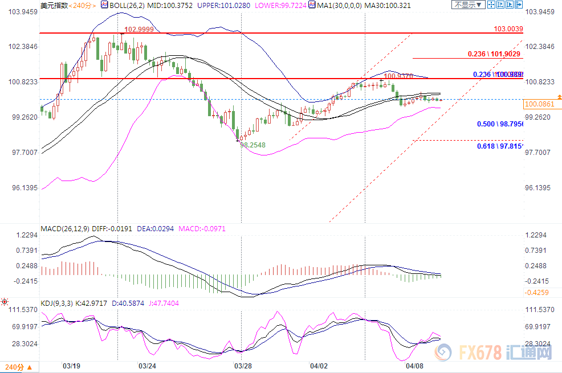Open the 不显示 dropdown
The image size is (562, 373).
[x=466, y=5]
